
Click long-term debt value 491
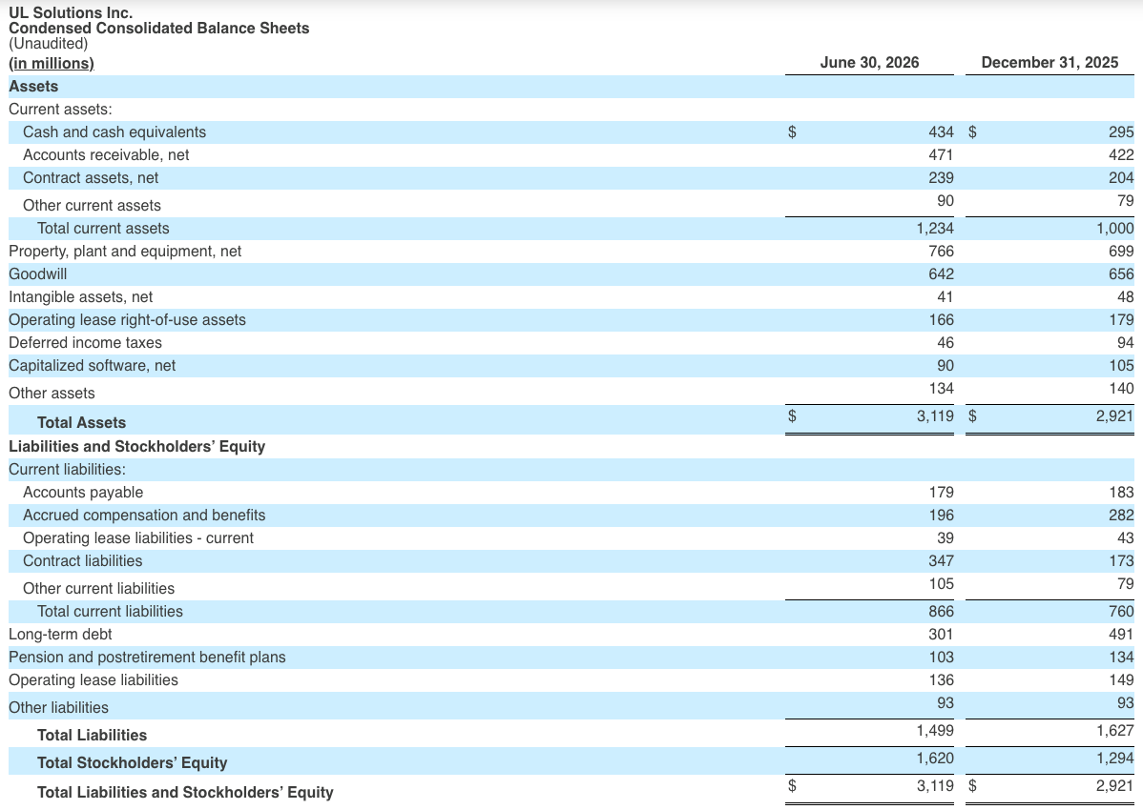coord(1121,635)
